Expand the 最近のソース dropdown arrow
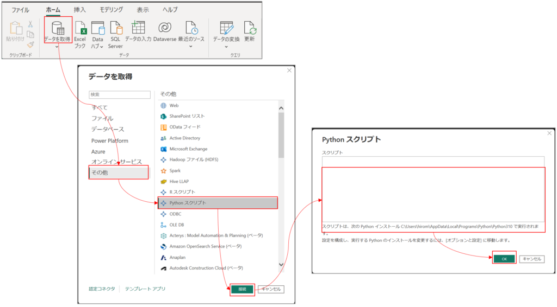Screen dimensions: 557x307 191,47
